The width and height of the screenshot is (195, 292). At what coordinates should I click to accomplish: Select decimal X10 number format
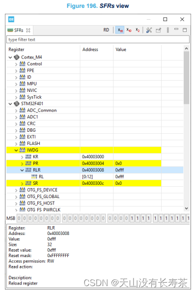tap(129, 30)
